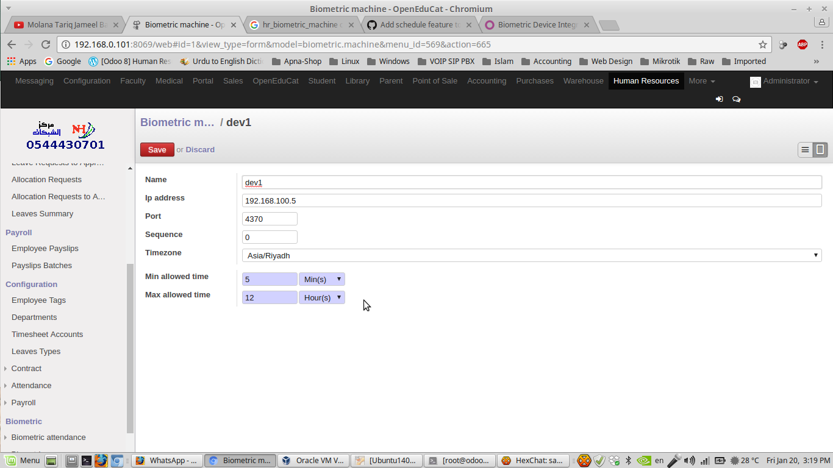This screenshot has width=833, height=468.
Task: Click the sidebar vertical scrollbar
Action: (130, 347)
